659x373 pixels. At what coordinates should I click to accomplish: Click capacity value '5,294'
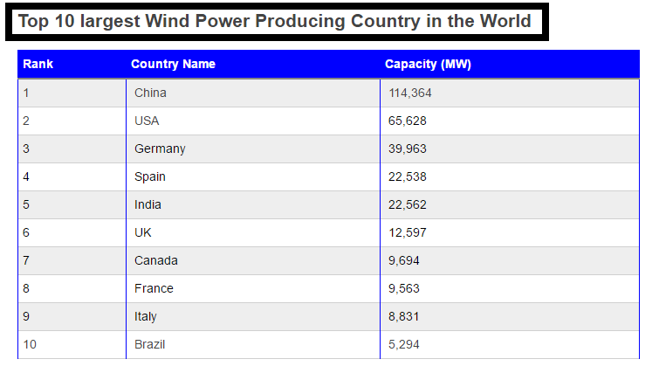[x=404, y=344]
